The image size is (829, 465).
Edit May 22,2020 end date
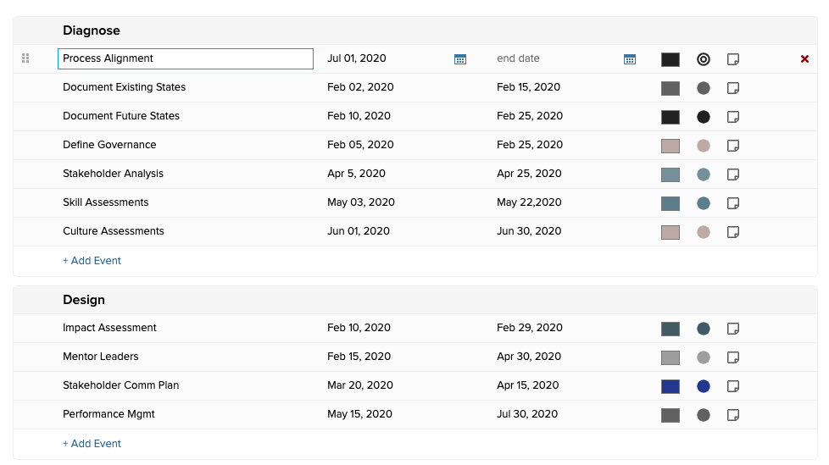pos(529,202)
